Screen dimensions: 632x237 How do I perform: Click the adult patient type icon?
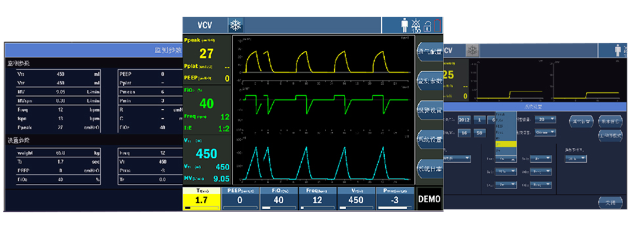(405, 25)
